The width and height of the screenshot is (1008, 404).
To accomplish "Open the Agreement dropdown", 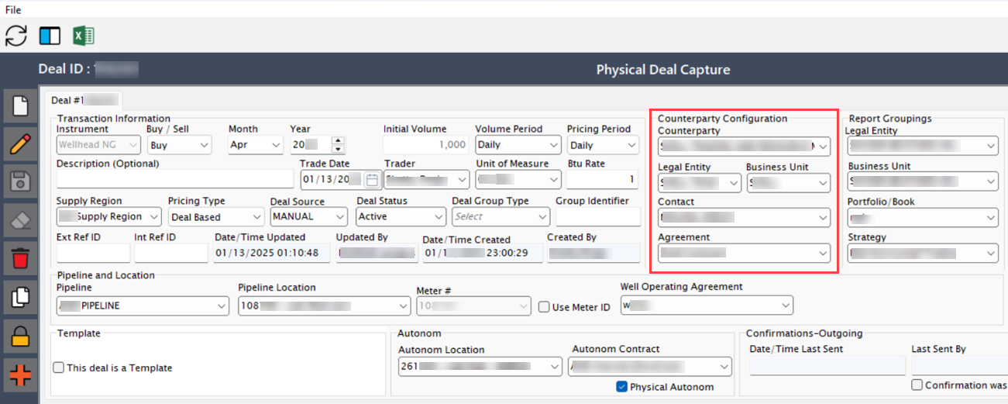I will (x=744, y=253).
